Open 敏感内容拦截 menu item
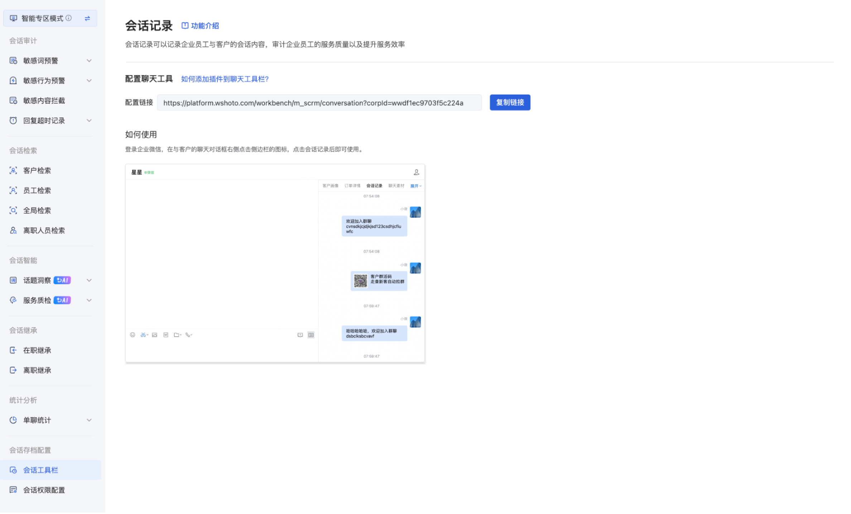851x514 pixels. tap(51, 101)
